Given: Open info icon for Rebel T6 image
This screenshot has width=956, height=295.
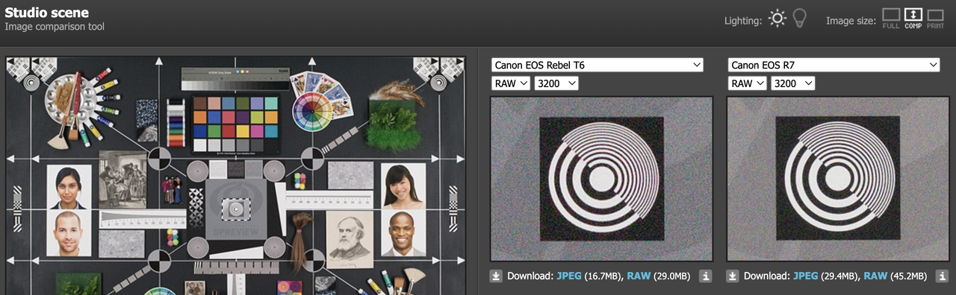Looking at the screenshot, I should [x=705, y=276].
